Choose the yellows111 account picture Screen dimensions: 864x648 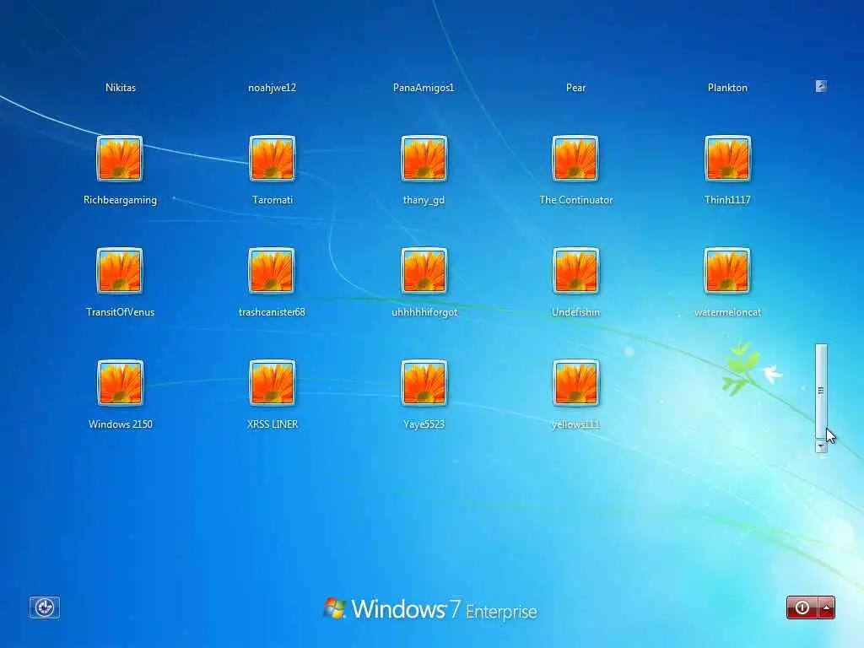coord(575,383)
